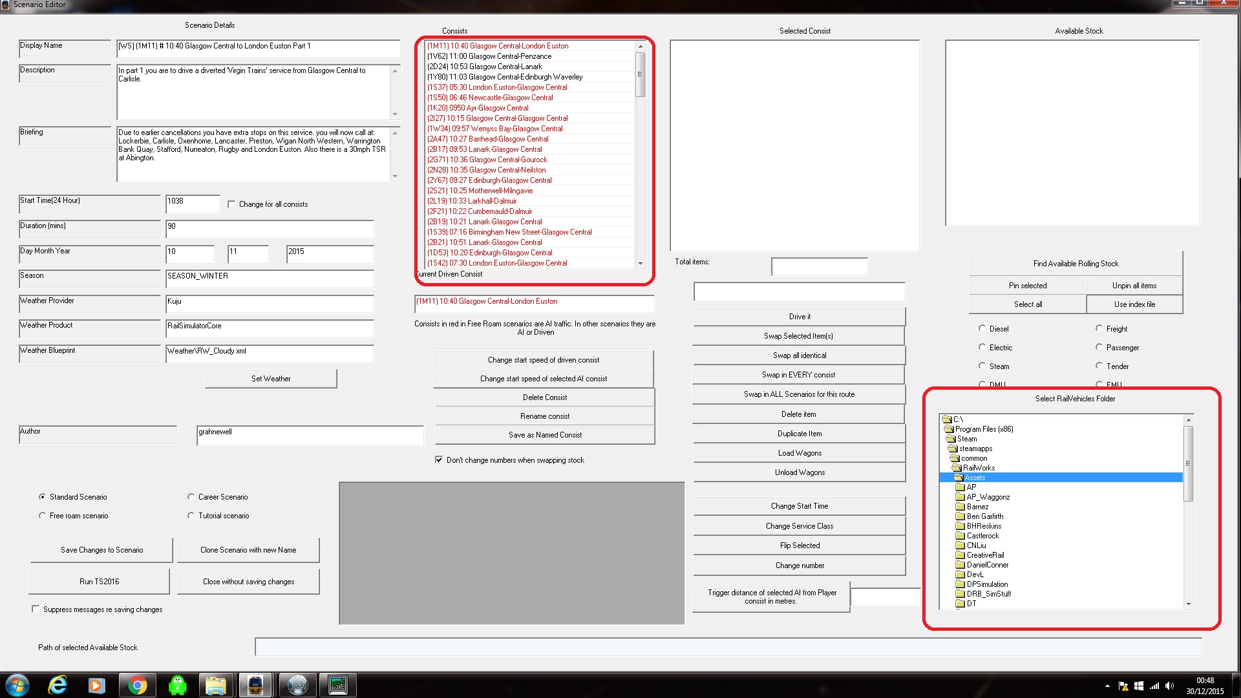Image resolution: width=1241 pixels, height=698 pixels.
Task: Click the Windows Start orb
Action: 17,685
